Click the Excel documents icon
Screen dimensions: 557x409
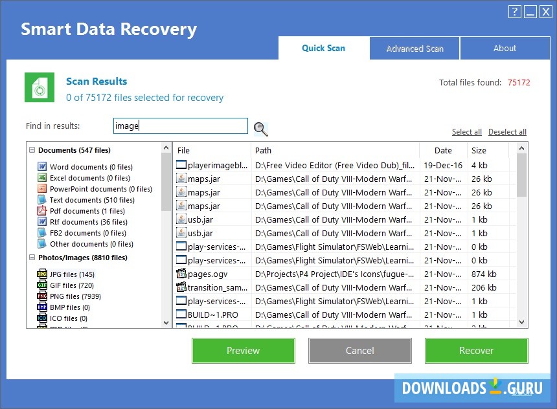pyautogui.click(x=42, y=177)
